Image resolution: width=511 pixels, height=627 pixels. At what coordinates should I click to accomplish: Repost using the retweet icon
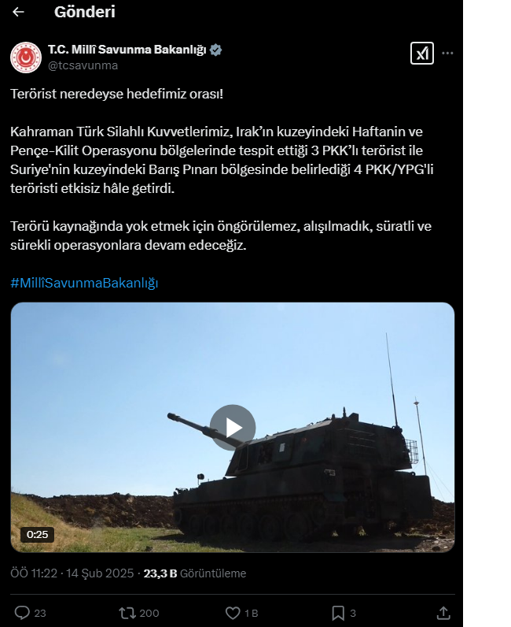[x=127, y=613]
